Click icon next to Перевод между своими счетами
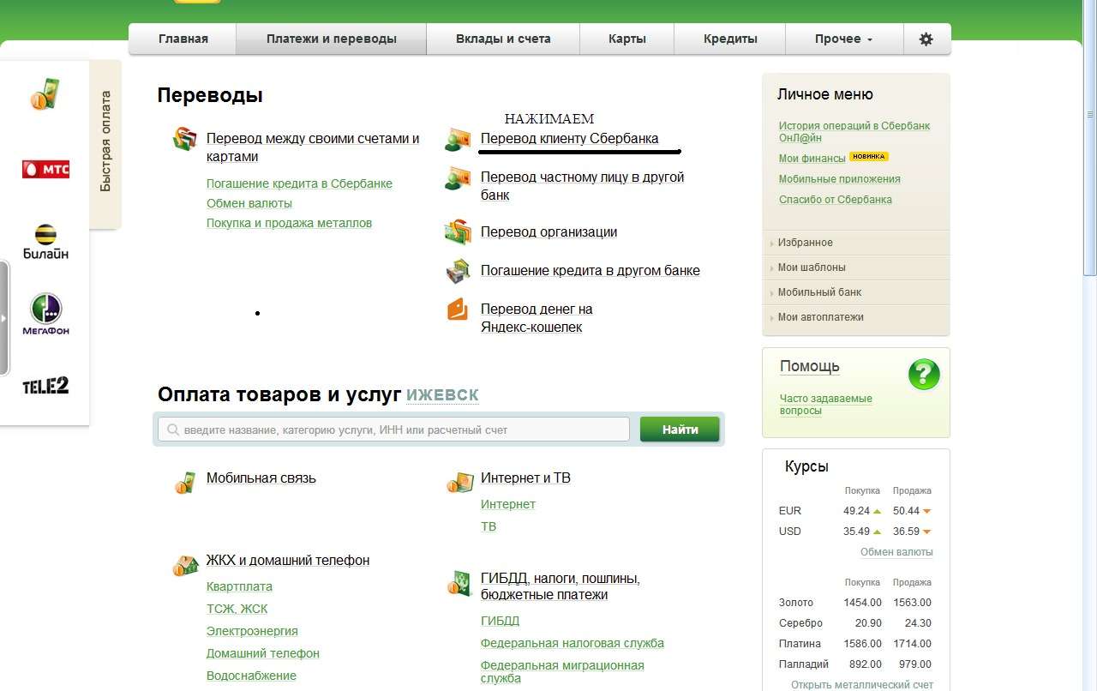Screen dimensions: 1097x691 pos(185,139)
